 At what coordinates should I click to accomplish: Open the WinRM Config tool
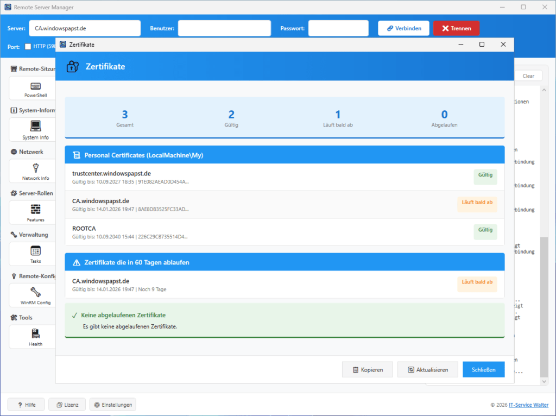coord(35,295)
